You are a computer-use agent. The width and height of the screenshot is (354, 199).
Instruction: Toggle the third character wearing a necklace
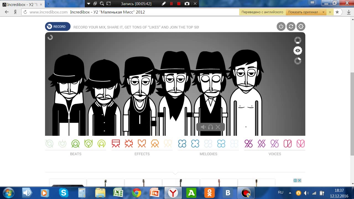tap(140, 96)
